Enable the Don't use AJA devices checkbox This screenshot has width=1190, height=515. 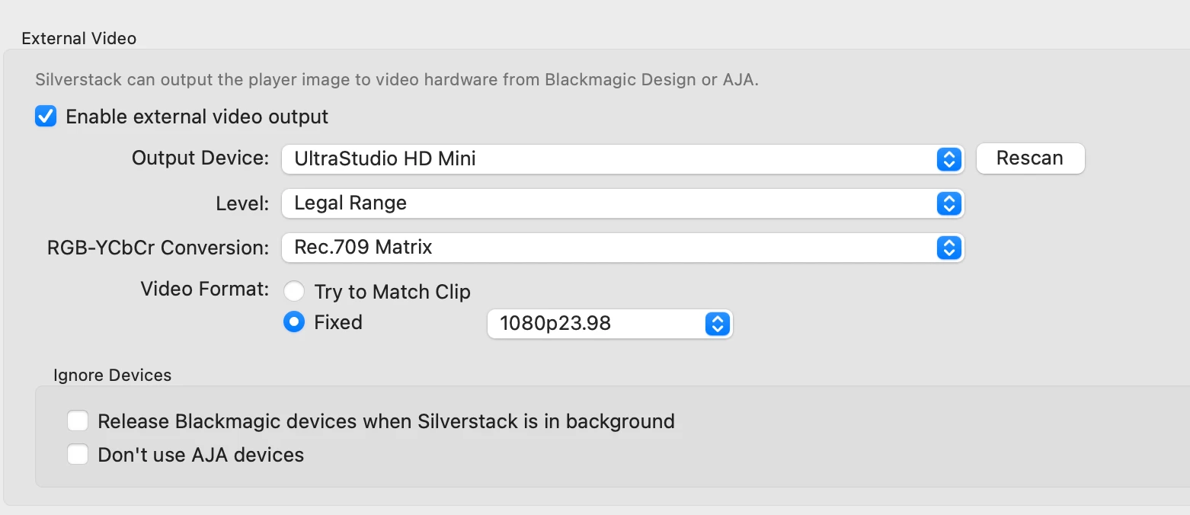(78, 455)
